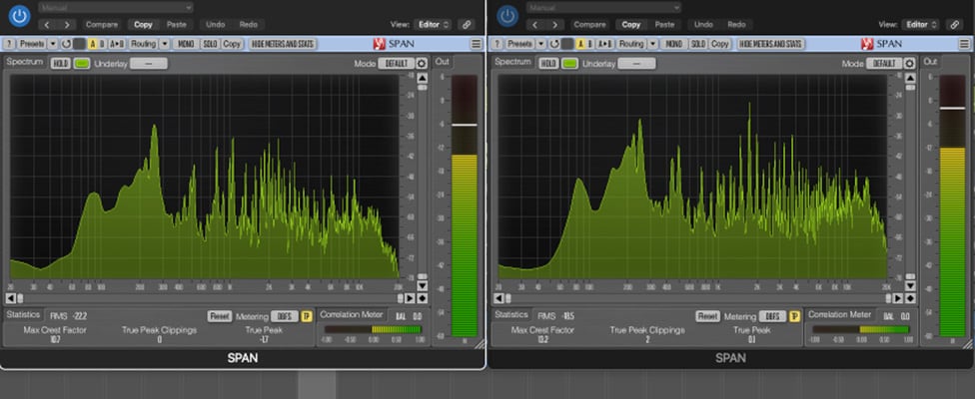The width and height of the screenshot is (975, 399).
Task: Click Compare in the left window header
Action: [x=102, y=25]
